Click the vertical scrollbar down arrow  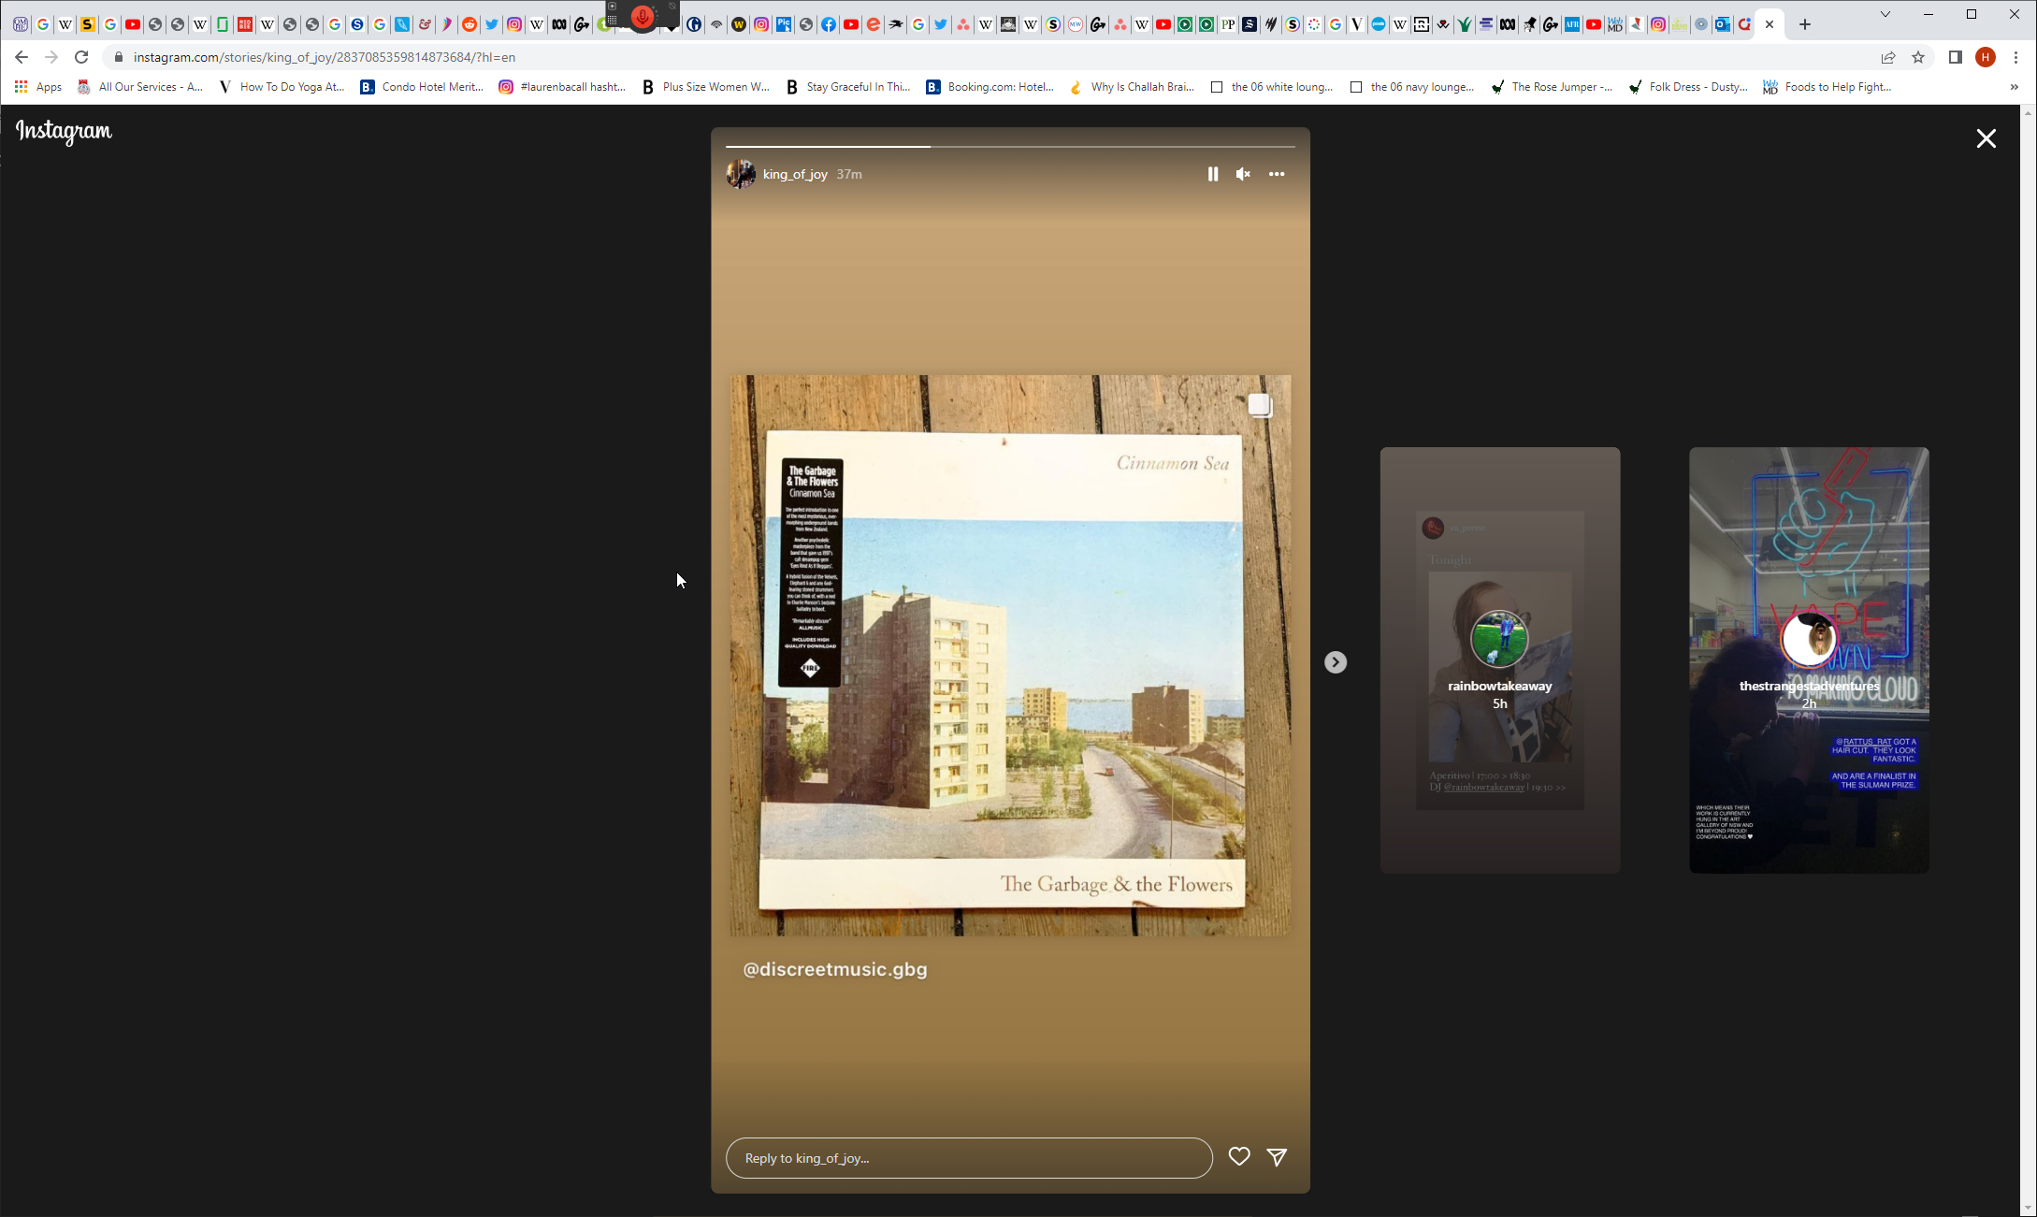2029,1210
